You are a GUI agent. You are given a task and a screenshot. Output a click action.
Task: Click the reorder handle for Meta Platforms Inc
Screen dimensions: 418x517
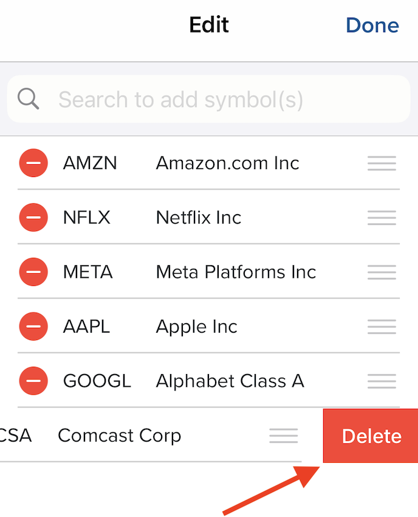[x=382, y=272]
